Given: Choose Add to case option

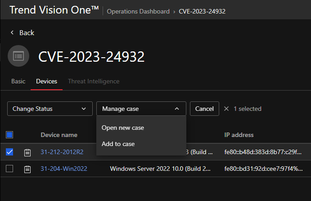Looking at the screenshot, I should coord(118,144).
